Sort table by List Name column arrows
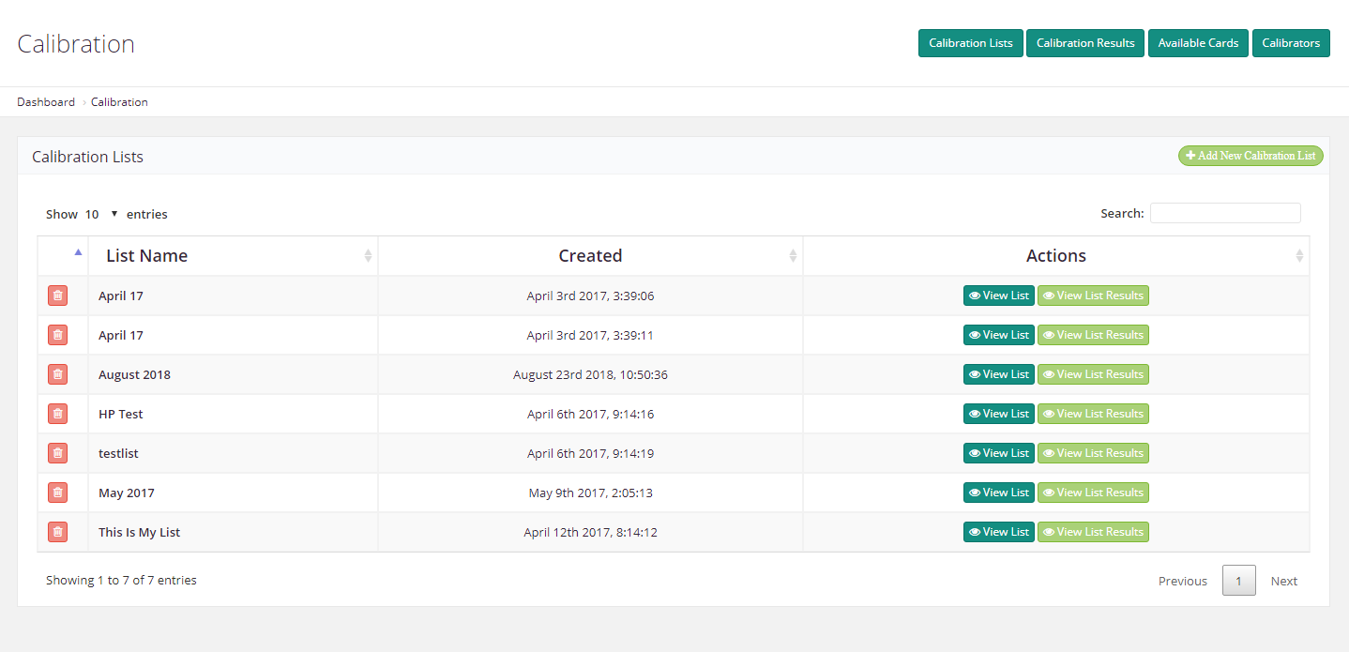The image size is (1349, 652). coord(368,256)
